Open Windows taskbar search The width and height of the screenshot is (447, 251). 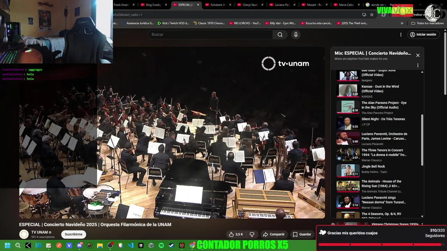coord(18,245)
